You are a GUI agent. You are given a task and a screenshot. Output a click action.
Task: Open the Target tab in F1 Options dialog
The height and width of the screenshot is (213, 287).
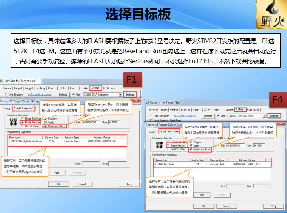[x=18, y=88]
